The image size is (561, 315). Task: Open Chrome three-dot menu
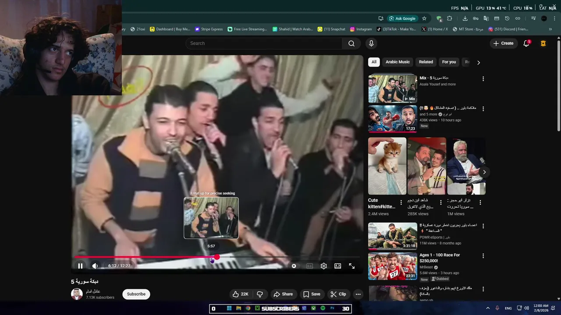(555, 18)
